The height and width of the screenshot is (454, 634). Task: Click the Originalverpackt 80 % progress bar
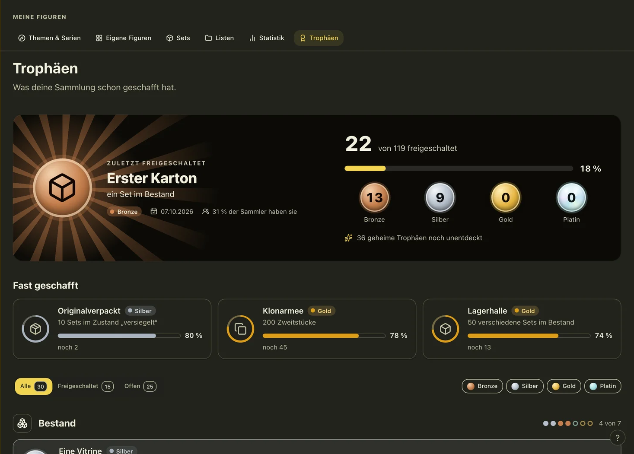pyautogui.click(x=119, y=336)
